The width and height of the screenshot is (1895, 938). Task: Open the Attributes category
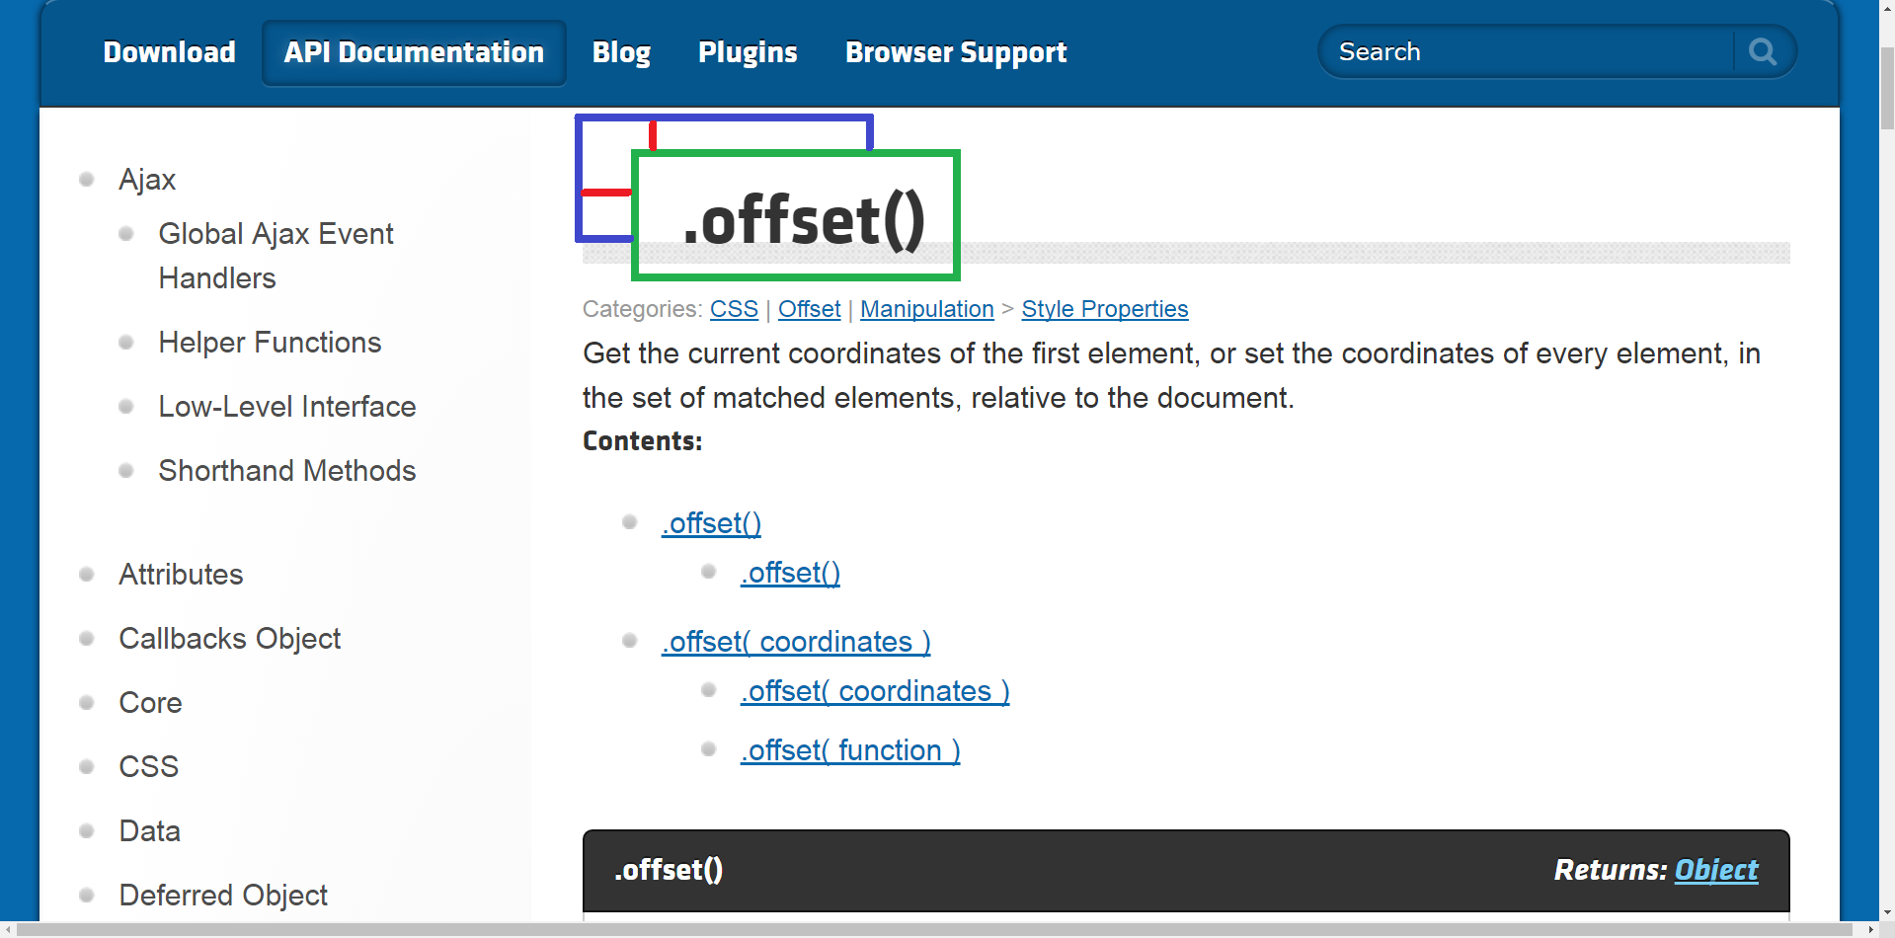tap(181, 575)
